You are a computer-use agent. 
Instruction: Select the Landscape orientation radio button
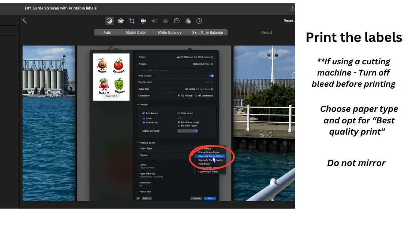196,96
